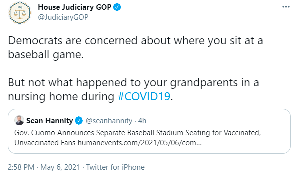300x180 pixels.
Task: Click the 4h timestamp on quoted tweet
Action: [x=142, y=121]
